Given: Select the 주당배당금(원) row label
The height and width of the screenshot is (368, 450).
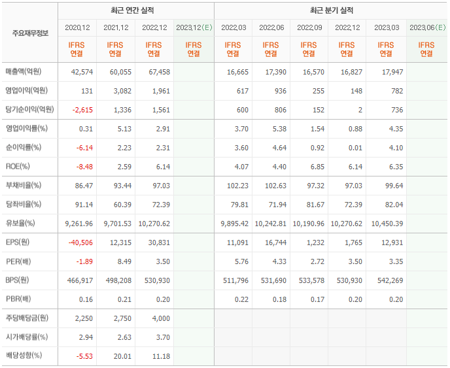Looking at the screenshot, I should 27,318.
